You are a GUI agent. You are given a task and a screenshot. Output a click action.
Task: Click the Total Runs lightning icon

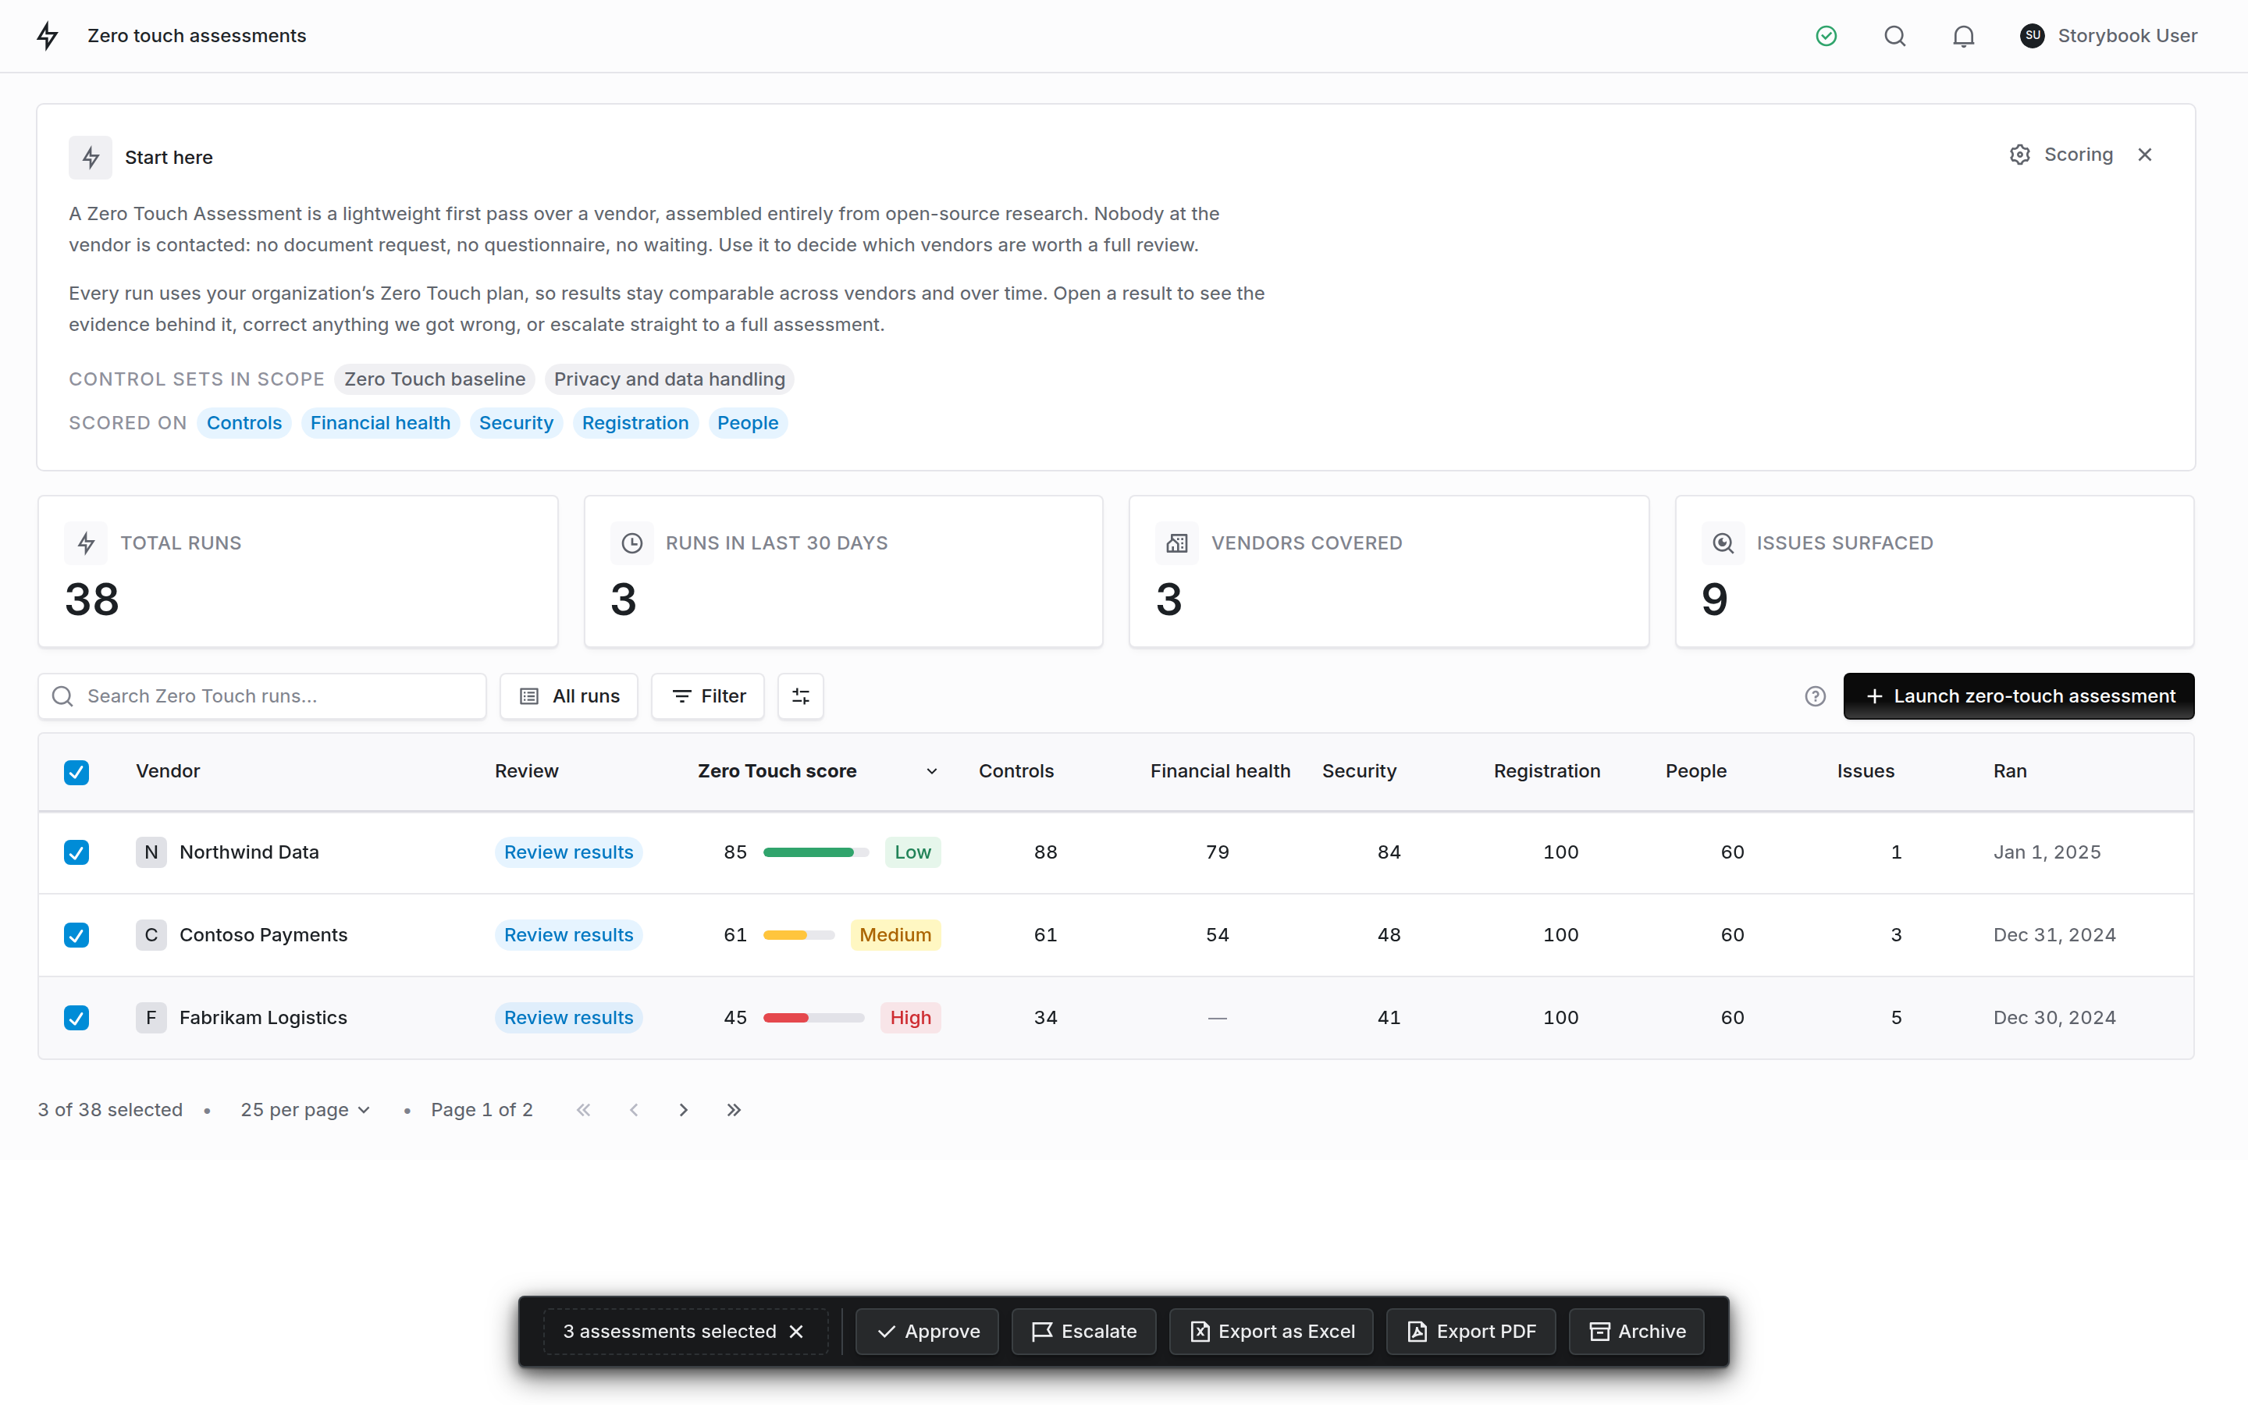pos(87,542)
